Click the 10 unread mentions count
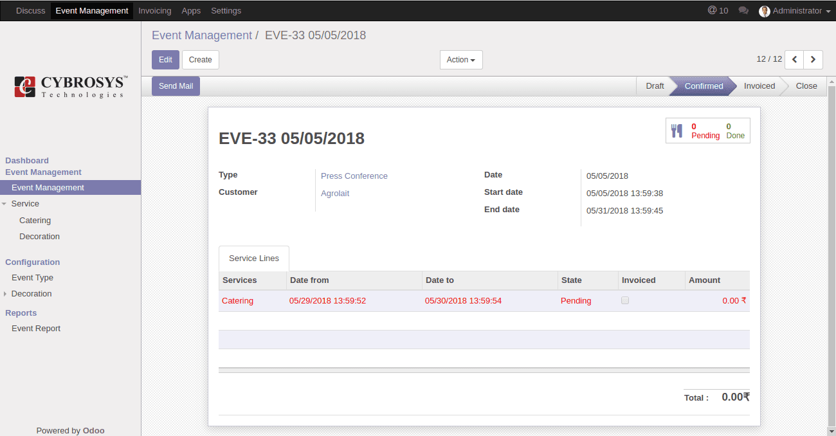The image size is (836, 436). coord(723,11)
